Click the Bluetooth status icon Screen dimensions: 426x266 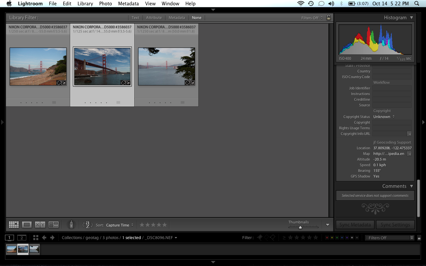(341, 4)
